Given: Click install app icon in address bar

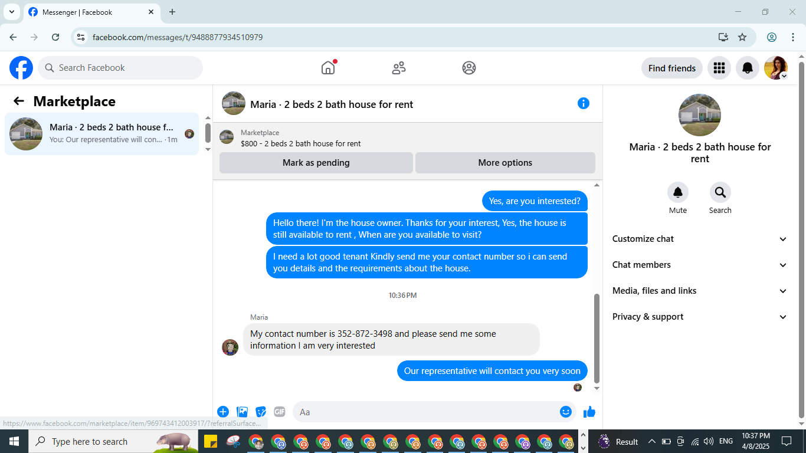Looking at the screenshot, I should [x=723, y=37].
